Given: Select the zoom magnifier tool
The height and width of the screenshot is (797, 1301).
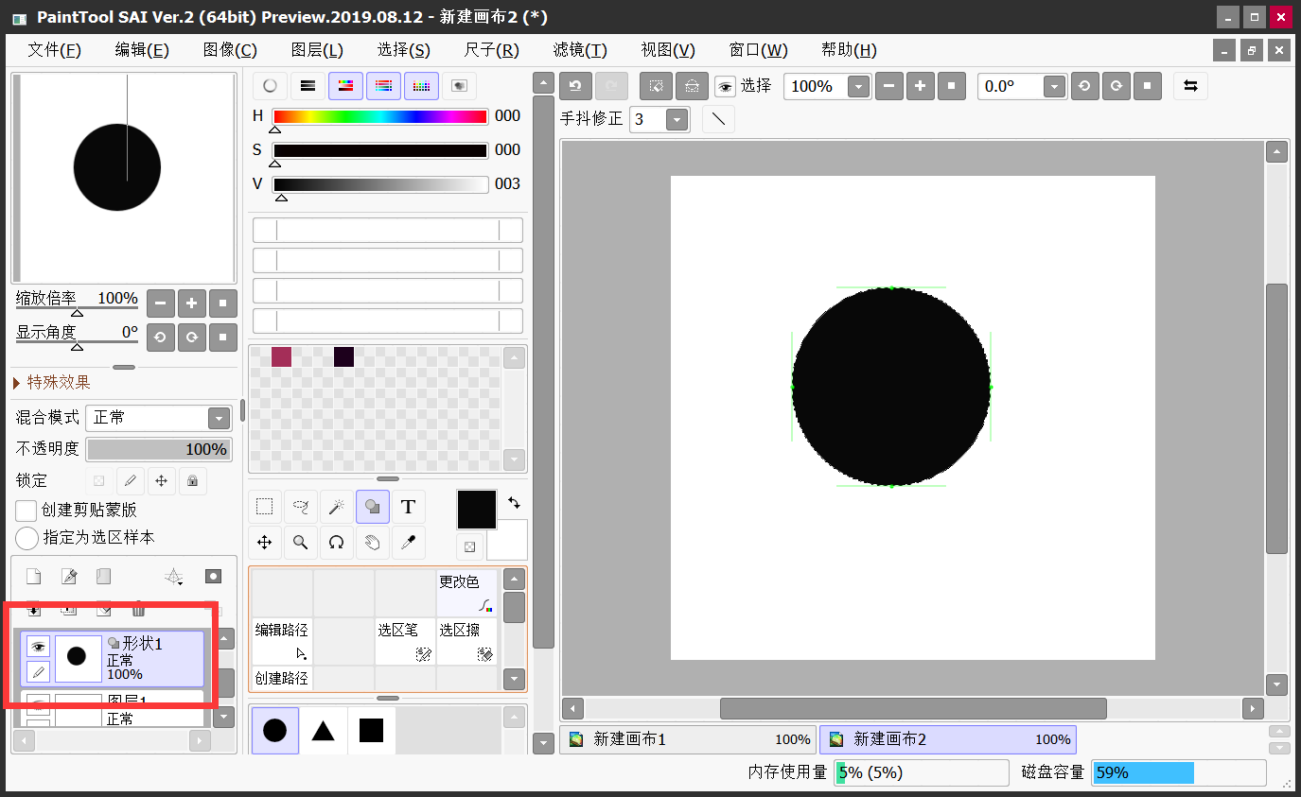Looking at the screenshot, I should pyautogui.click(x=301, y=543).
